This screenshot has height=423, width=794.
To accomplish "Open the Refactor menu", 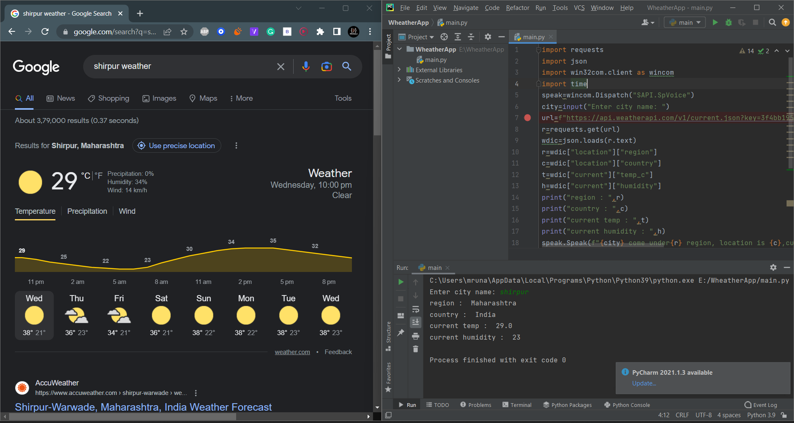I will tap(517, 8).
